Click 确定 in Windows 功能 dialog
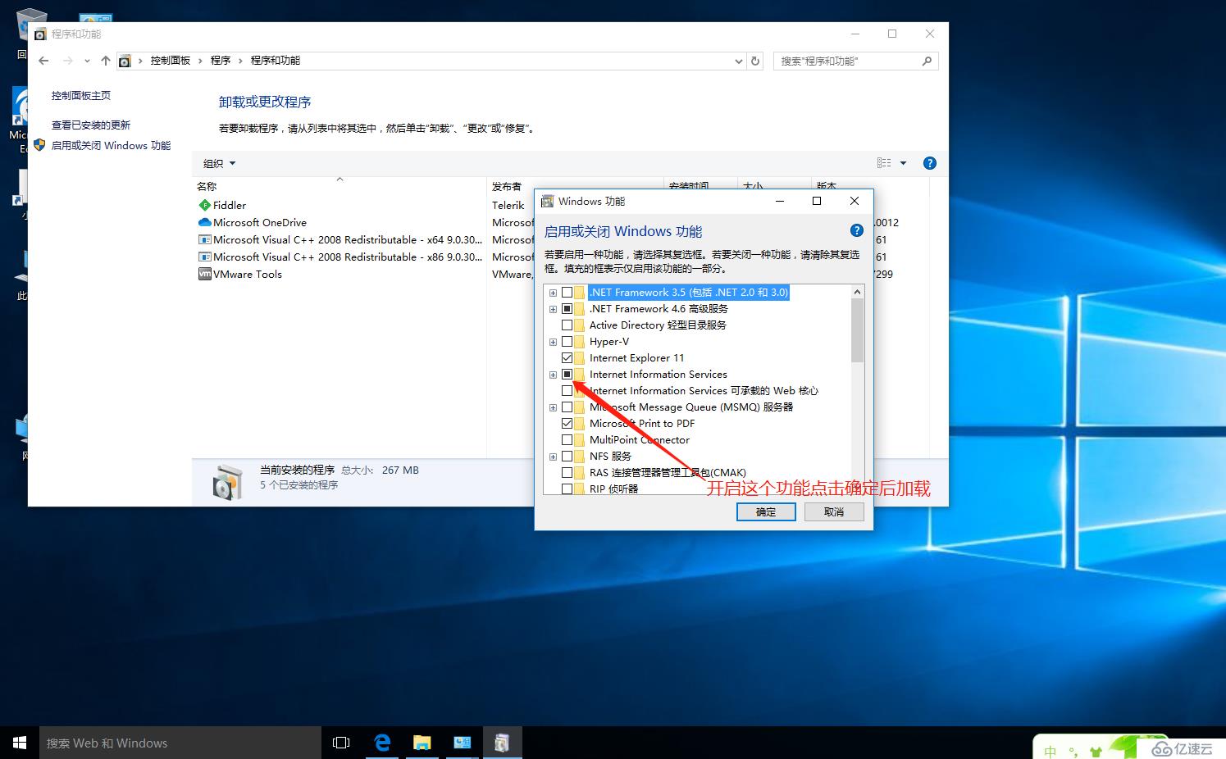The height and width of the screenshot is (759, 1226). point(766,511)
